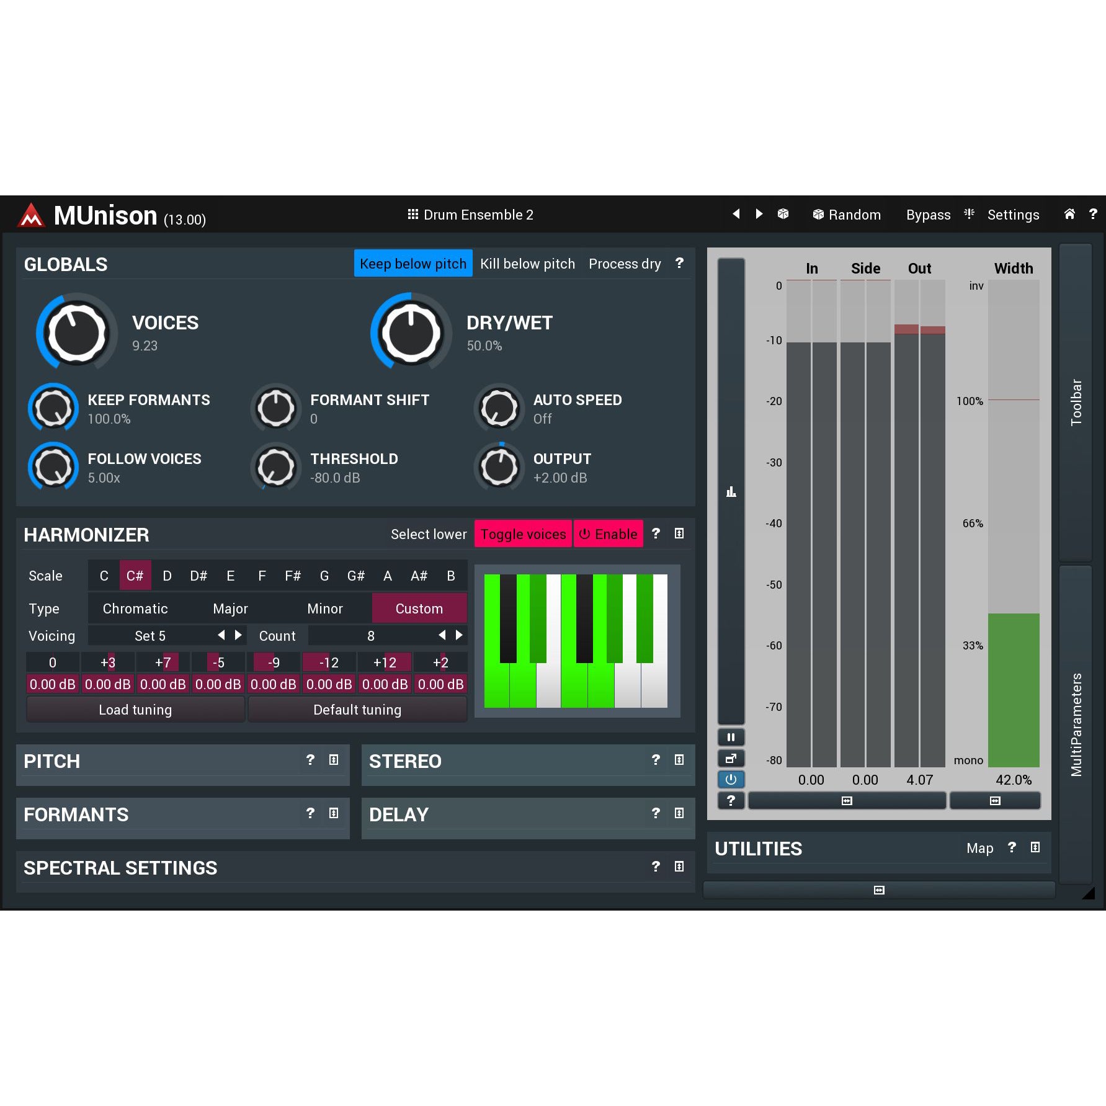Click the Default tuning button

357,710
